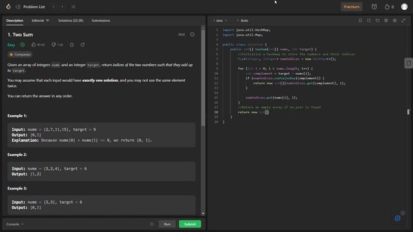Open the Submissions tab
413x232 pixels.
tap(101, 21)
